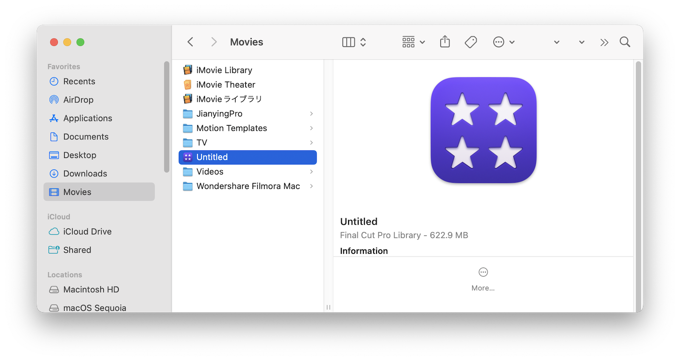The width and height of the screenshot is (680, 361).
Task: Click the Search magnifier icon
Action: [x=625, y=42]
